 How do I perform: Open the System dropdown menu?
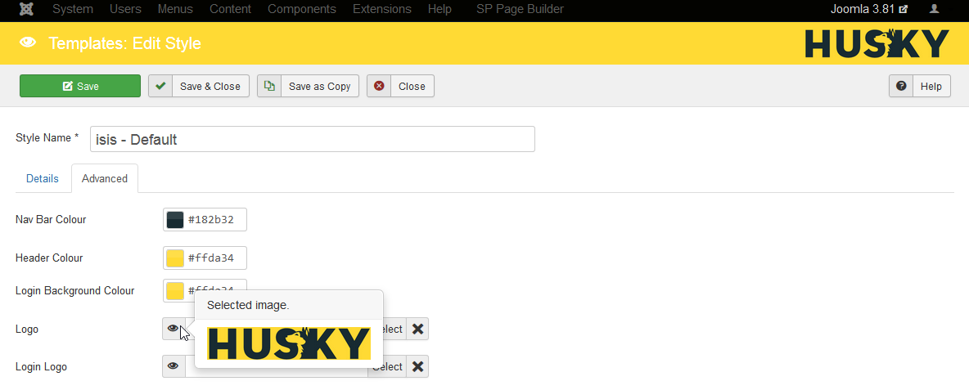point(73,9)
